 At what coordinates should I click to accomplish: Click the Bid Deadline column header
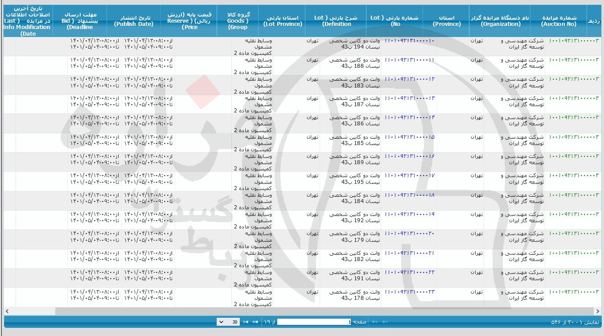80,21
